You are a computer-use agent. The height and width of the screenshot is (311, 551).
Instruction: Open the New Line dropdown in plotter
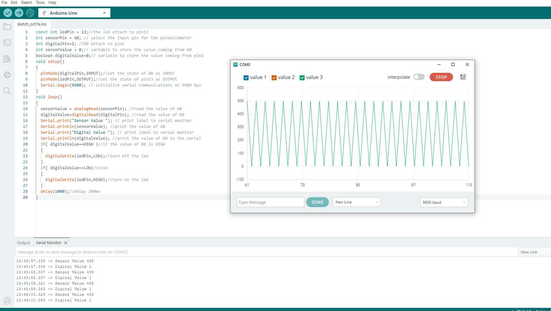click(356, 202)
